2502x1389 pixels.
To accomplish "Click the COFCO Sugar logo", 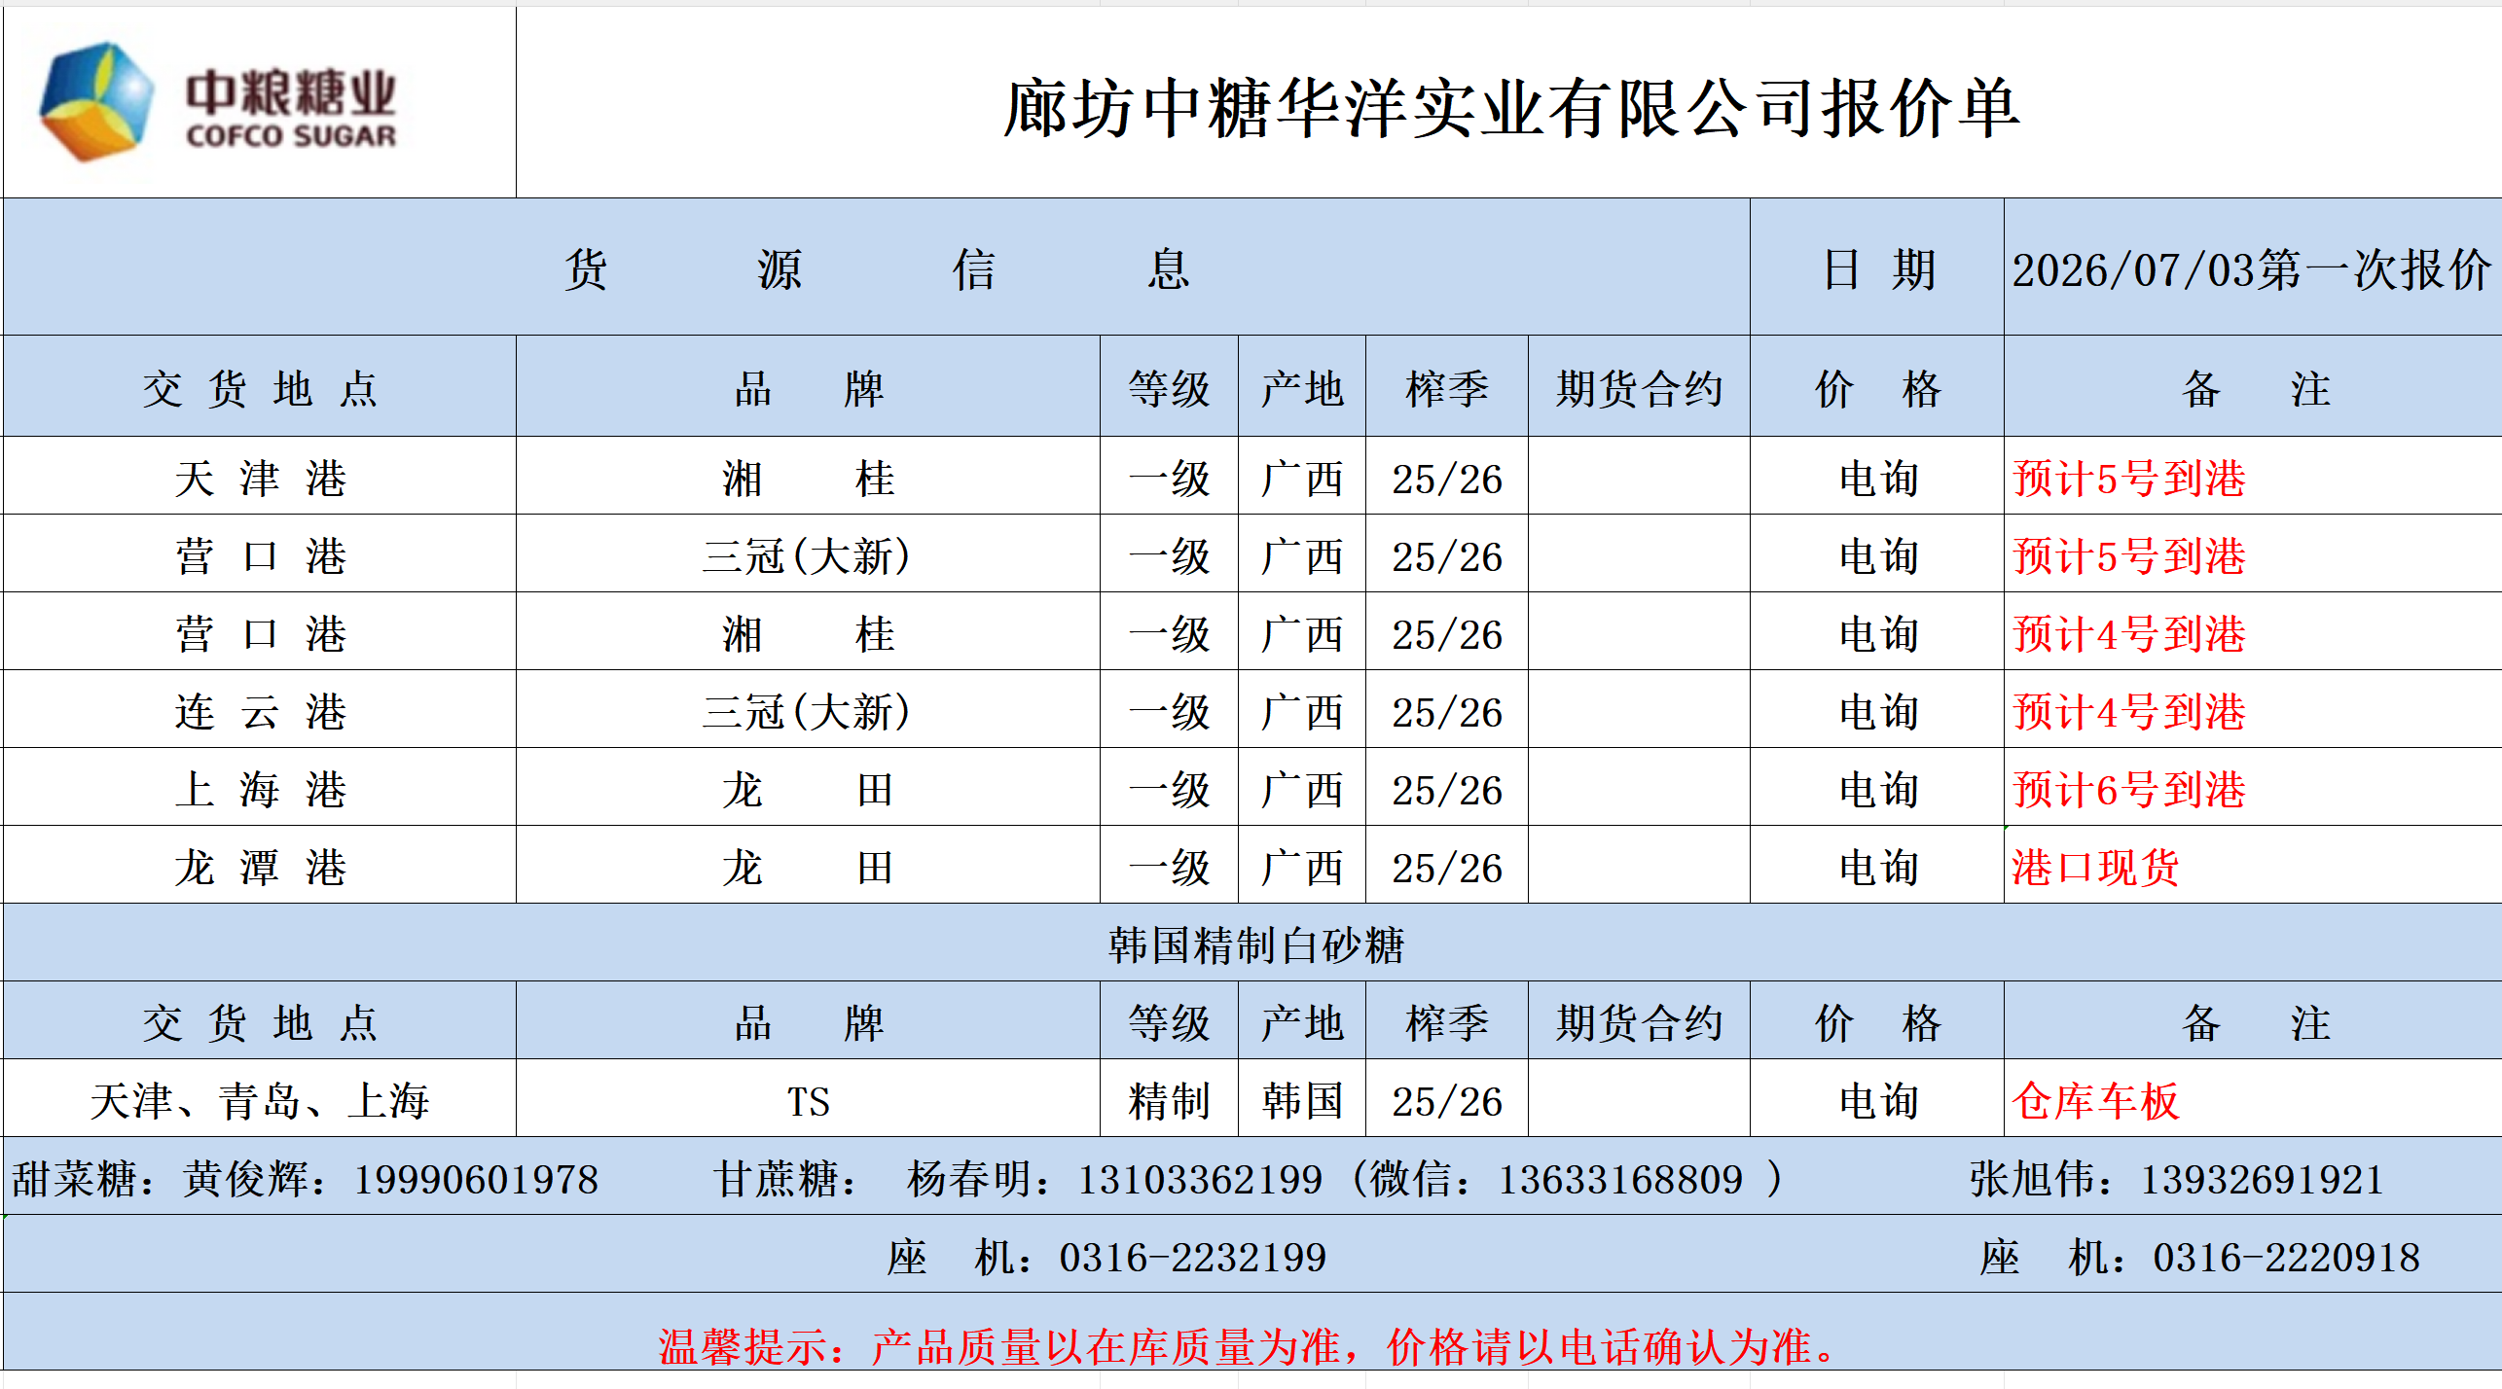I will point(219,103).
